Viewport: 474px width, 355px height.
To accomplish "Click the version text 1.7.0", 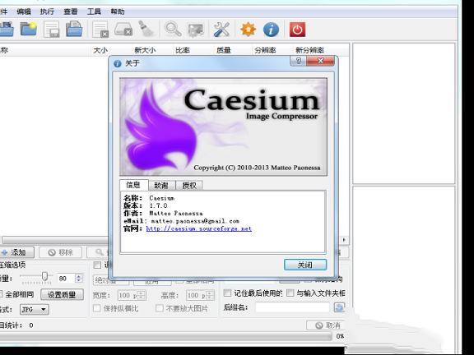I will (158, 206).
